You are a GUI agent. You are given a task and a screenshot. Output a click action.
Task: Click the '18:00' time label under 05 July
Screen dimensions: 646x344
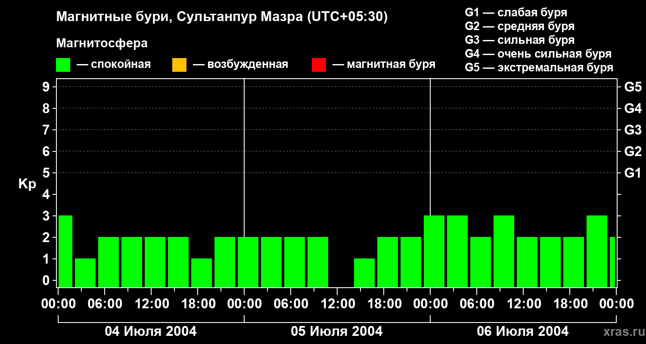pos(384,304)
